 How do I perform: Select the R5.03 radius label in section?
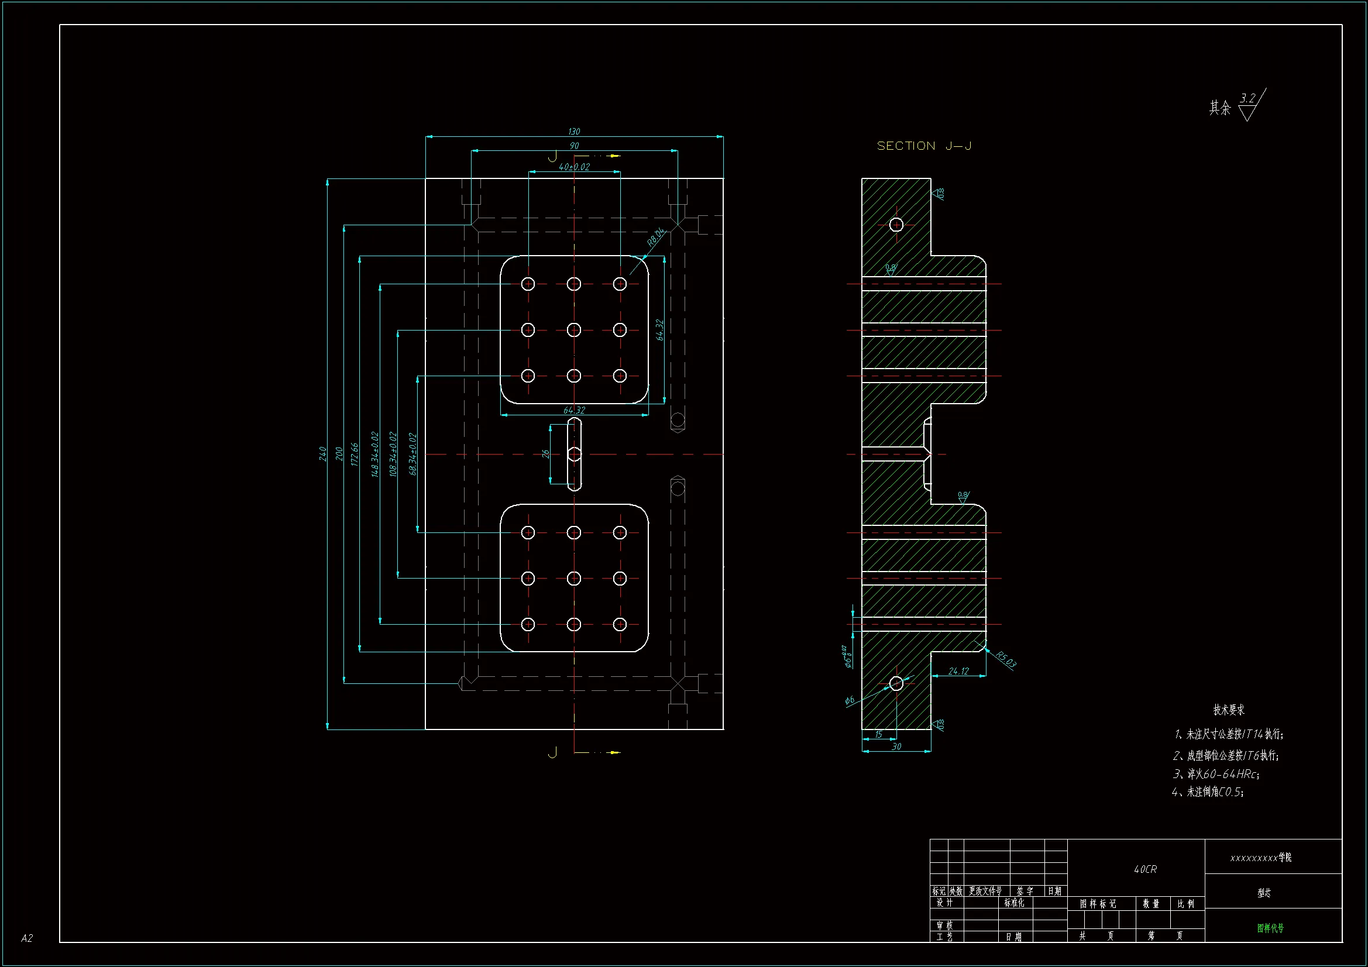[x=1006, y=659]
